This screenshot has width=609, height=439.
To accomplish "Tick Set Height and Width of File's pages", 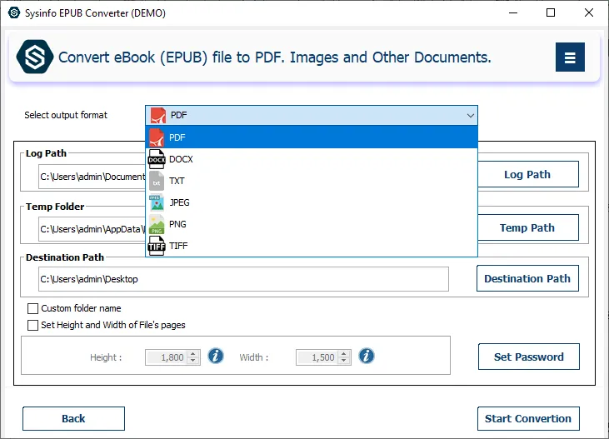I will (x=32, y=325).
